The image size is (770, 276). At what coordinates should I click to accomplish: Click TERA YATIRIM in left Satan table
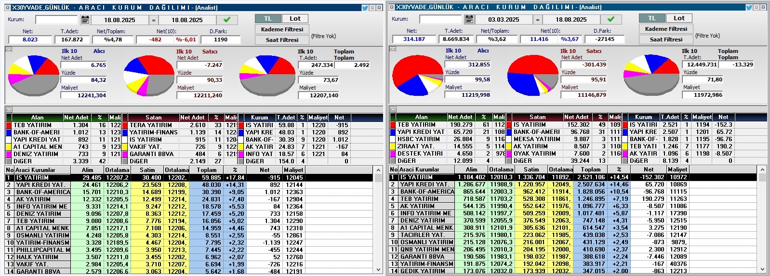[151, 125]
